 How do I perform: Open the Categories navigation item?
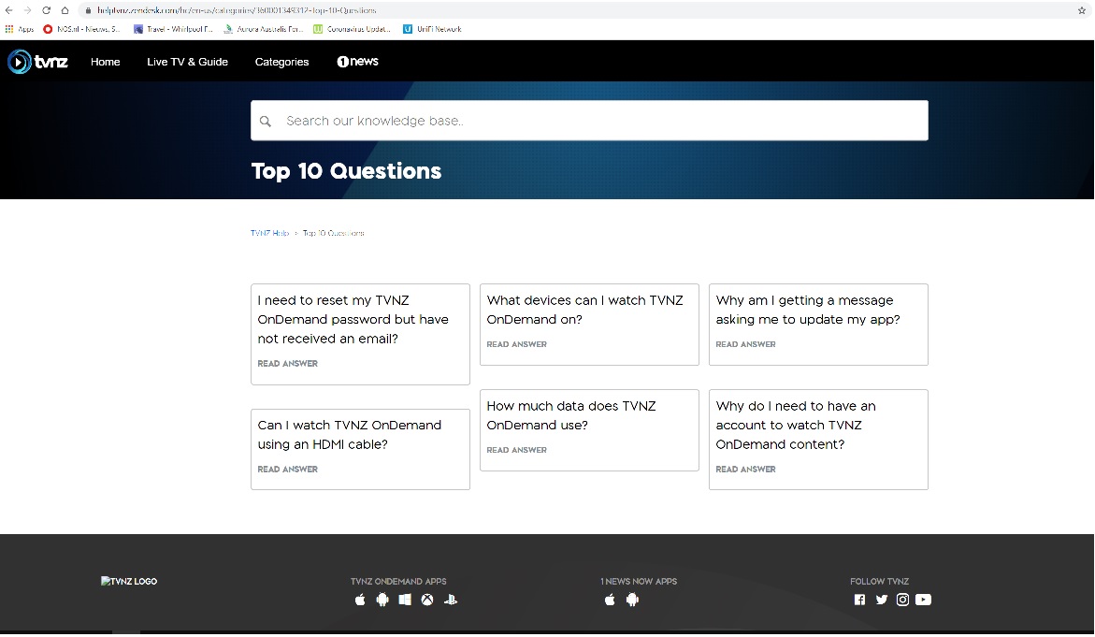click(281, 62)
